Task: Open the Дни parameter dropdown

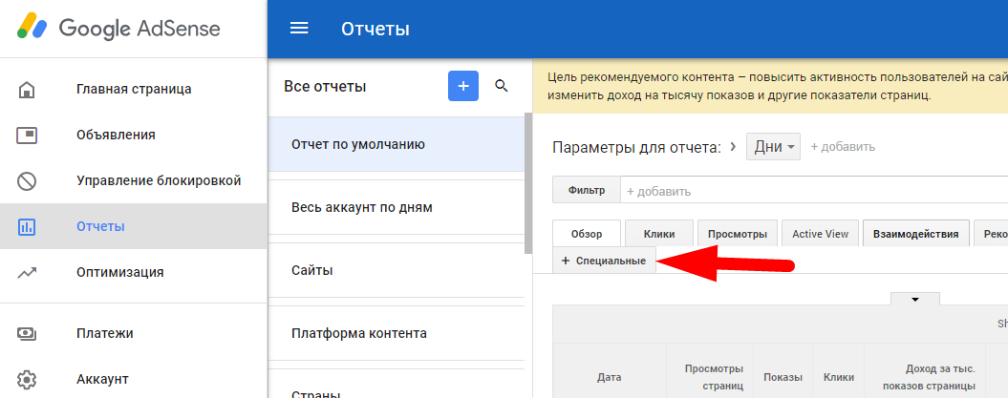Action: pyautogui.click(x=773, y=146)
